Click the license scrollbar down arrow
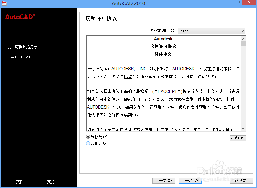This screenshot has height=188, width=257. pos(243,129)
